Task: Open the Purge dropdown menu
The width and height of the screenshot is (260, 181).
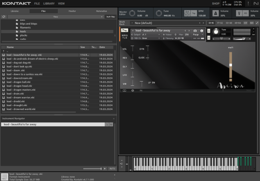Action: tap(198, 35)
